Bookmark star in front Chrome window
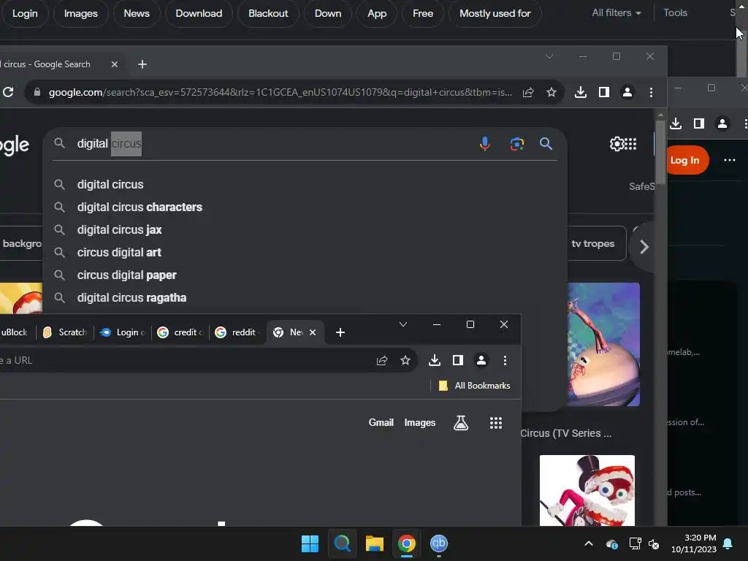The height and width of the screenshot is (561, 748). click(405, 360)
